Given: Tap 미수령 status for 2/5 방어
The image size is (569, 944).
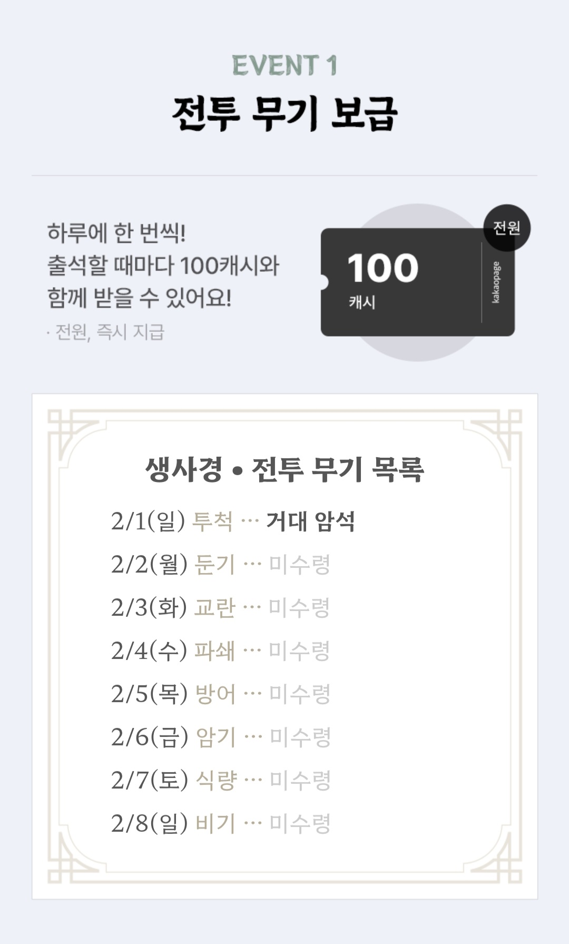Looking at the screenshot, I should (x=299, y=694).
